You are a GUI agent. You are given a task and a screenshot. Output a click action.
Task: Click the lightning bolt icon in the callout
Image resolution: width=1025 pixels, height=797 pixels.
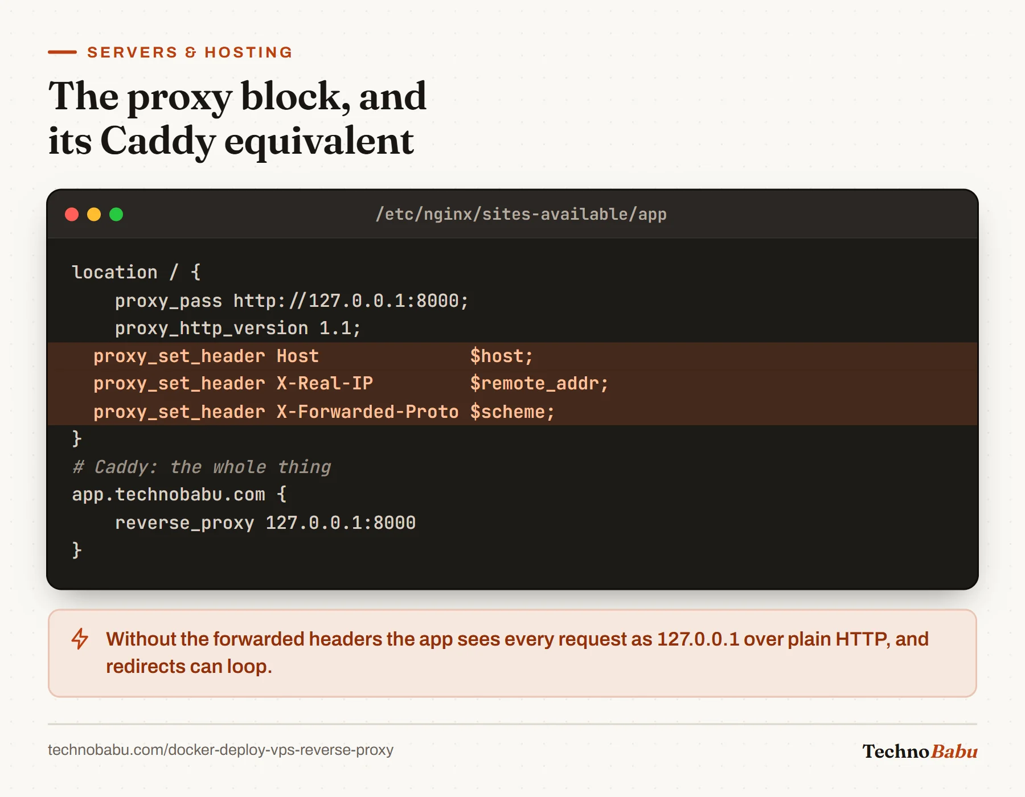[x=80, y=639]
